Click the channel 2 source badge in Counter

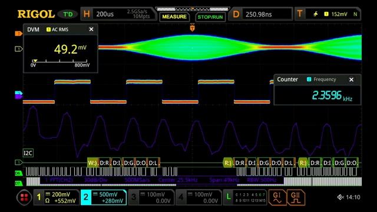309,79
